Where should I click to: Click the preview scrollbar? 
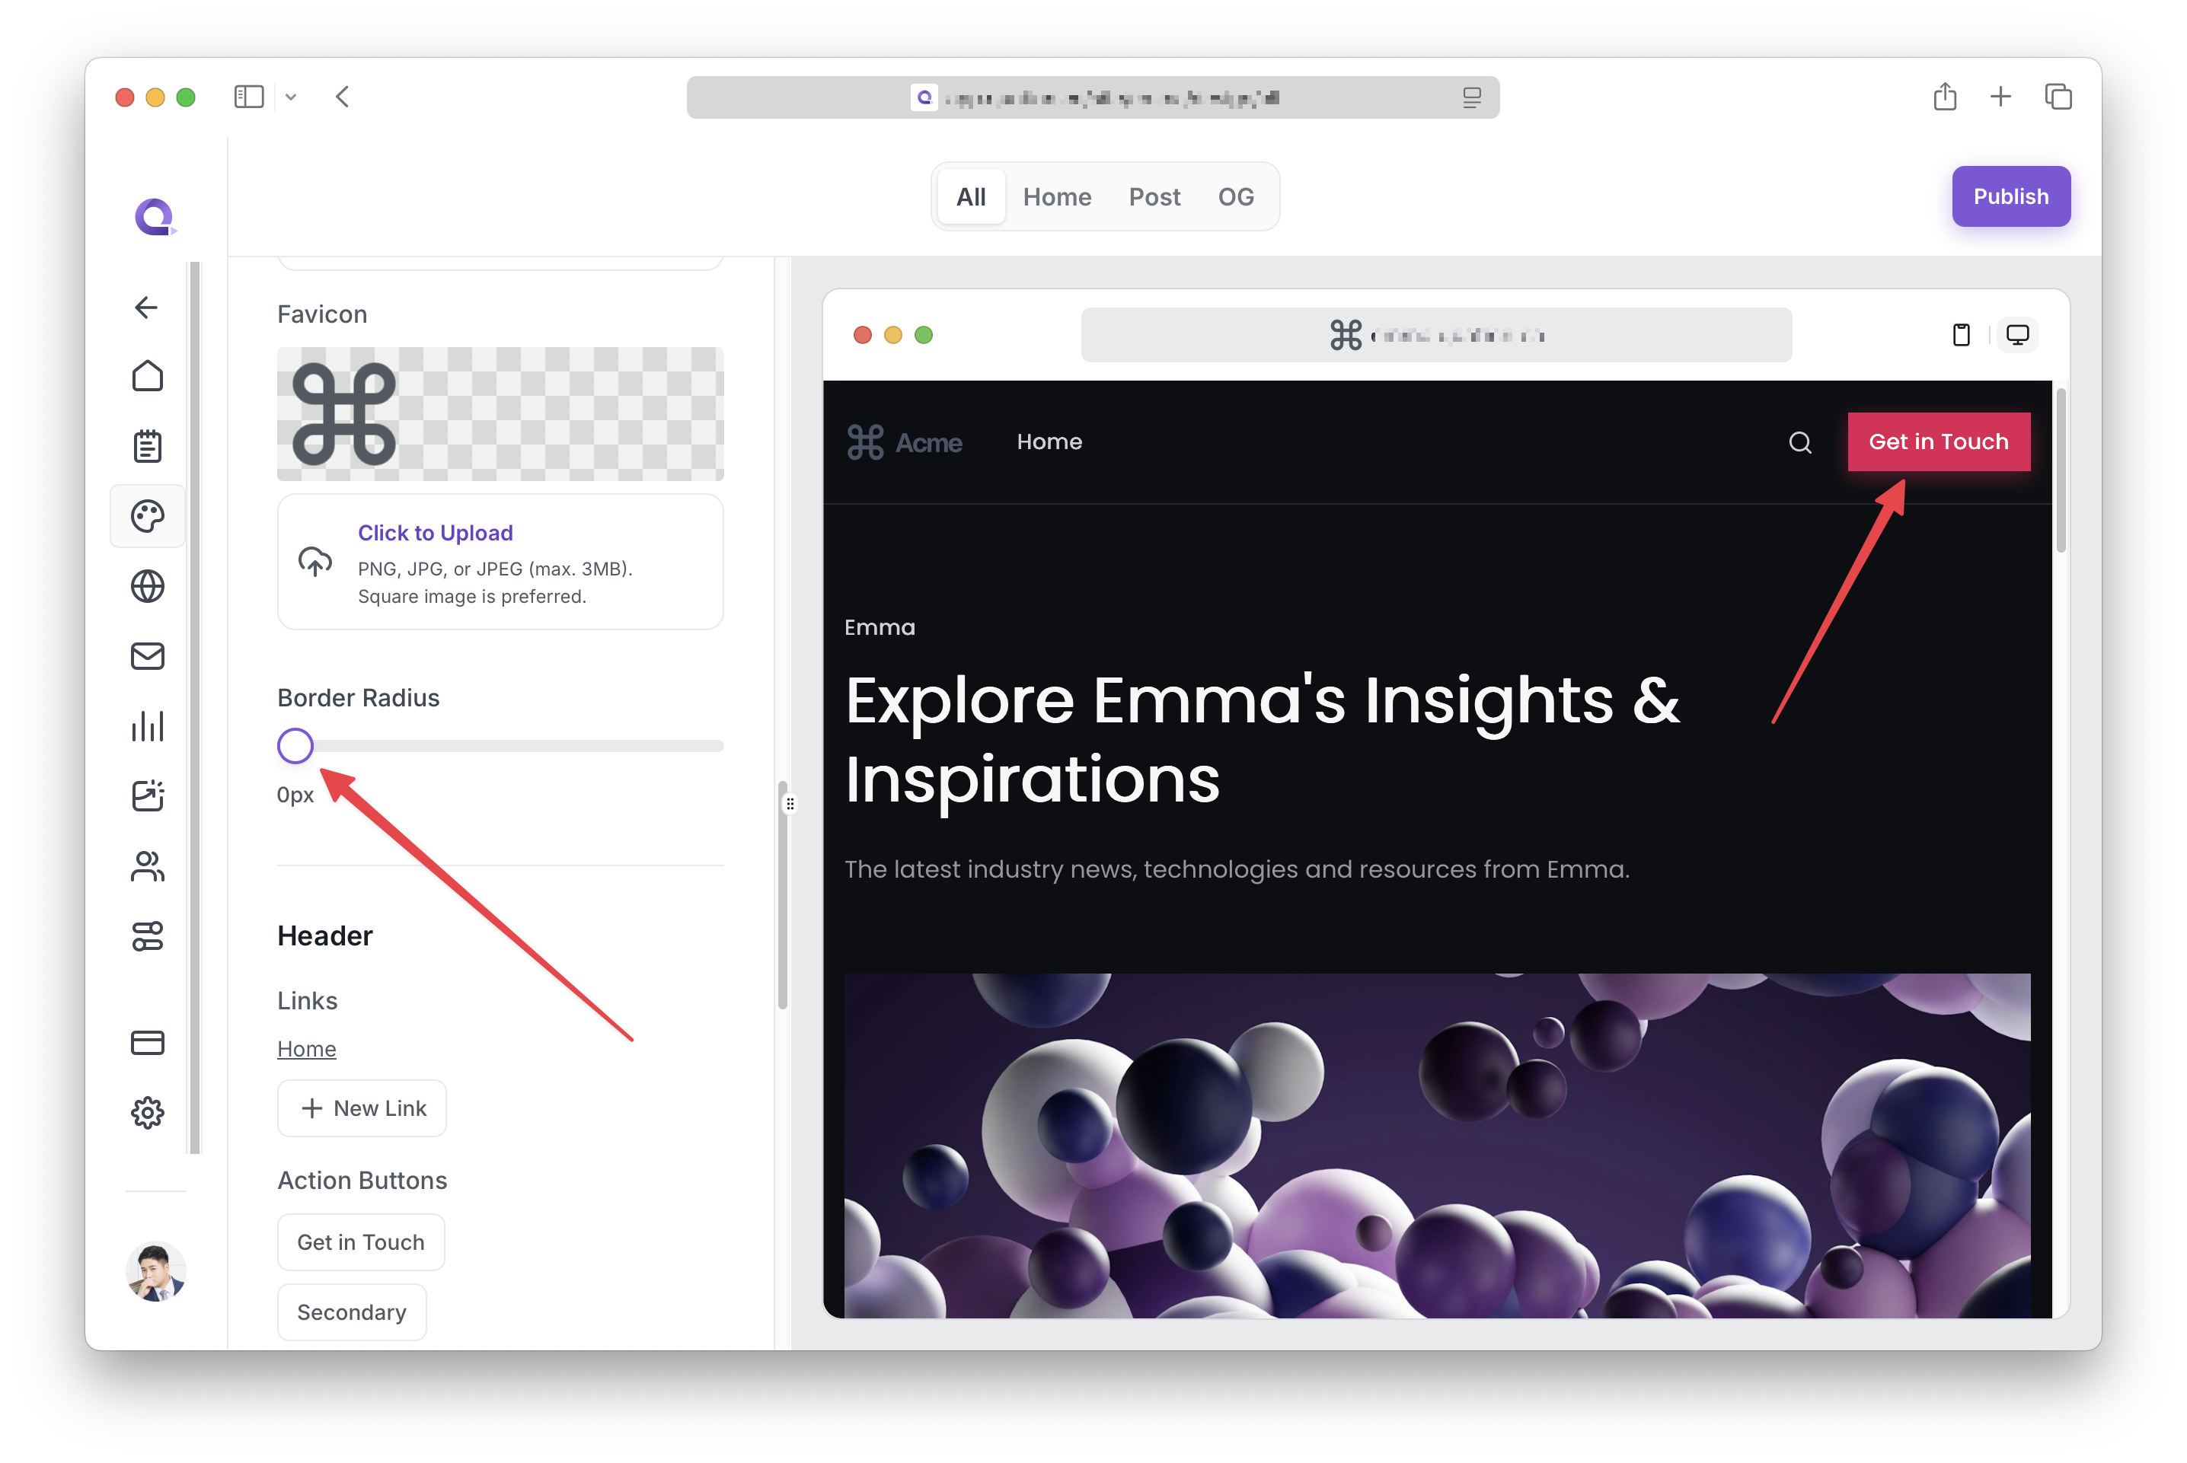click(x=2060, y=470)
